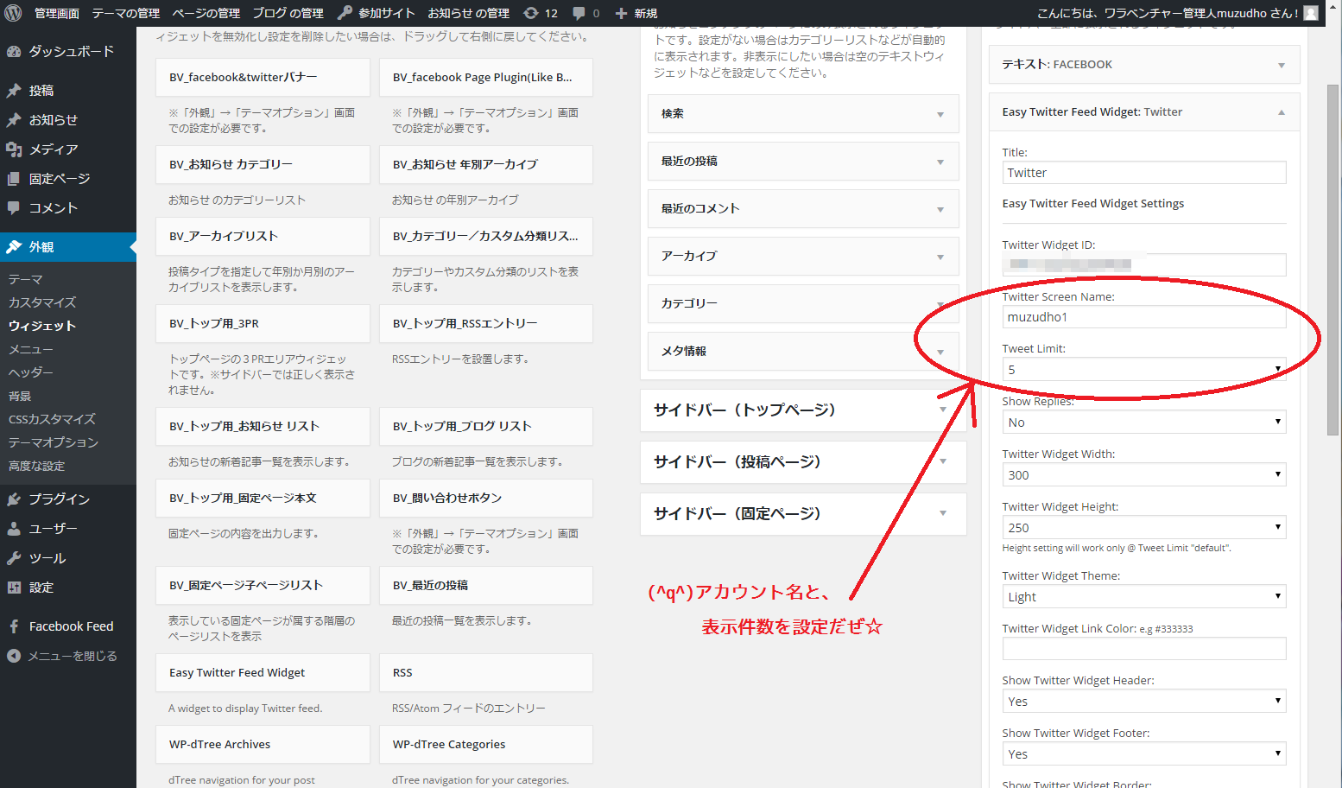Go to ユーザー in the sidebar

click(68, 529)
